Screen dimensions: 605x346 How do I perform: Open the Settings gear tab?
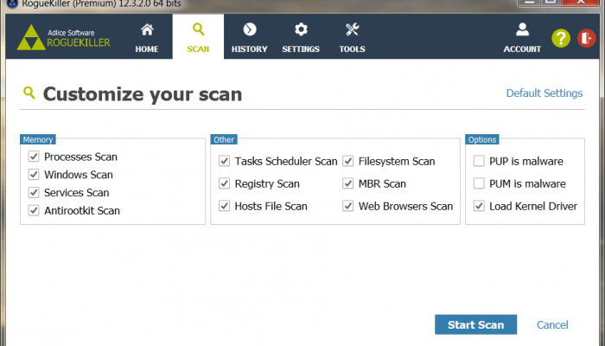click(x=301, y=38)
